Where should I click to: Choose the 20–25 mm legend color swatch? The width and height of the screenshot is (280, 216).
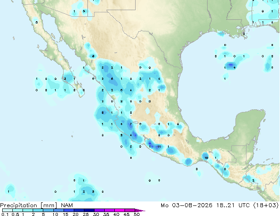click(x=79, y=210)
